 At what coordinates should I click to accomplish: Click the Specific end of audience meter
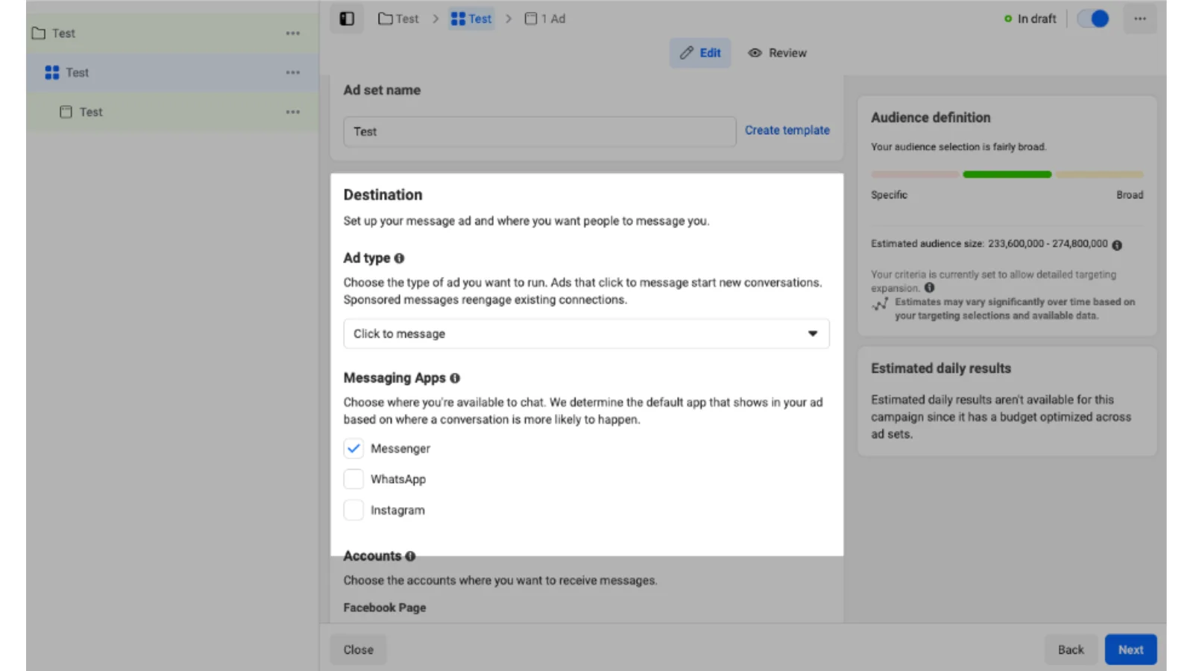click(x=889, y=195)
